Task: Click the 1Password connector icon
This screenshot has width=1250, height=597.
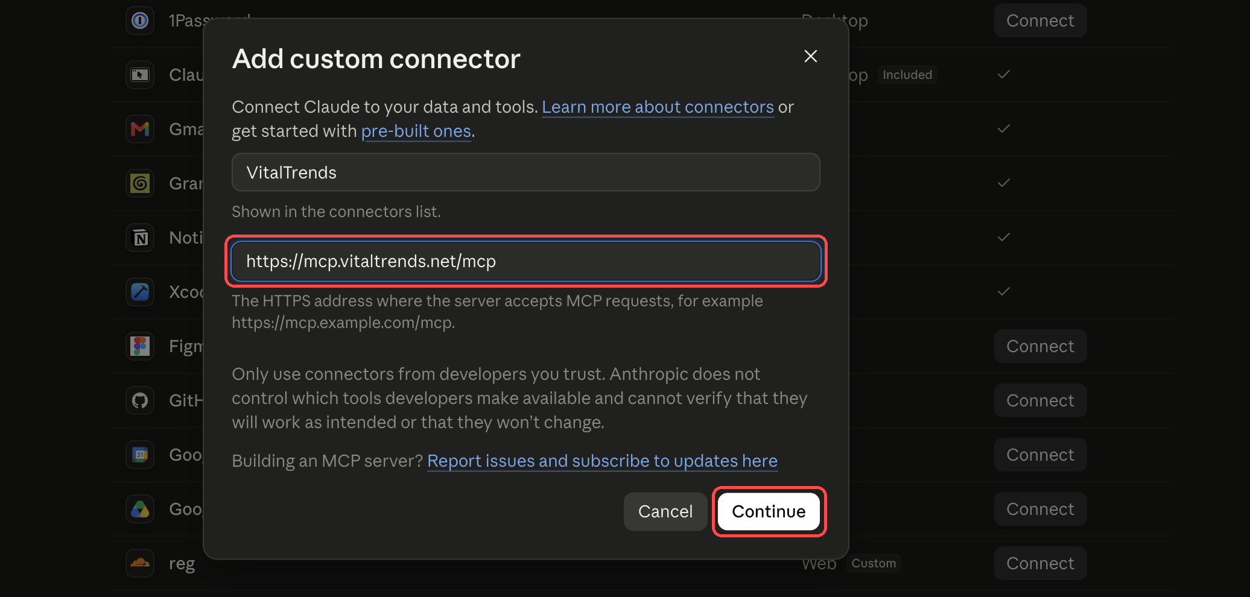Action: 140,21
